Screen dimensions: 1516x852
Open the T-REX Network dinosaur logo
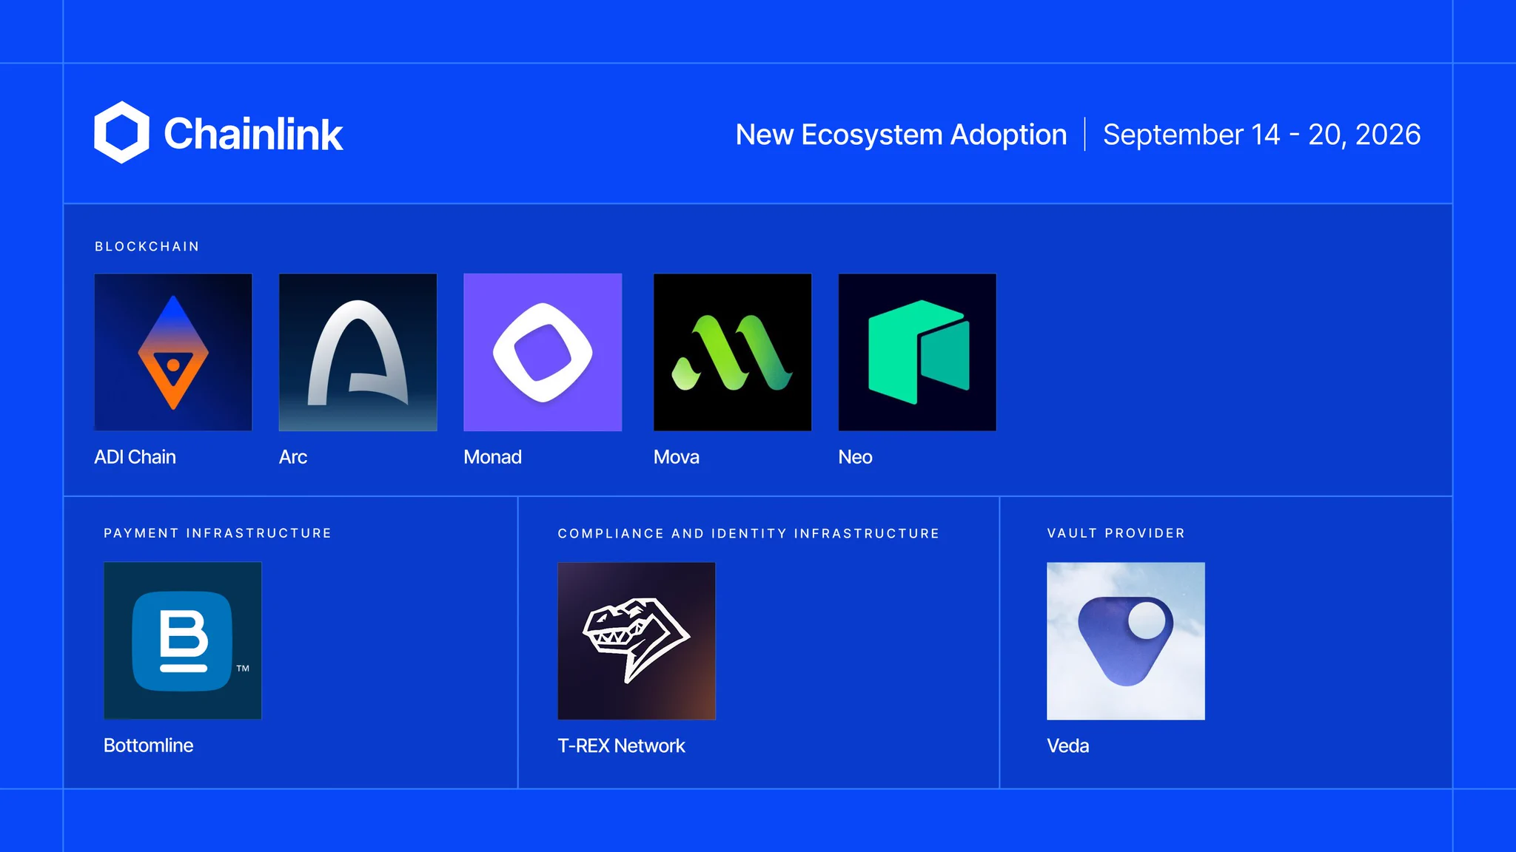click(x=637, y=640)
